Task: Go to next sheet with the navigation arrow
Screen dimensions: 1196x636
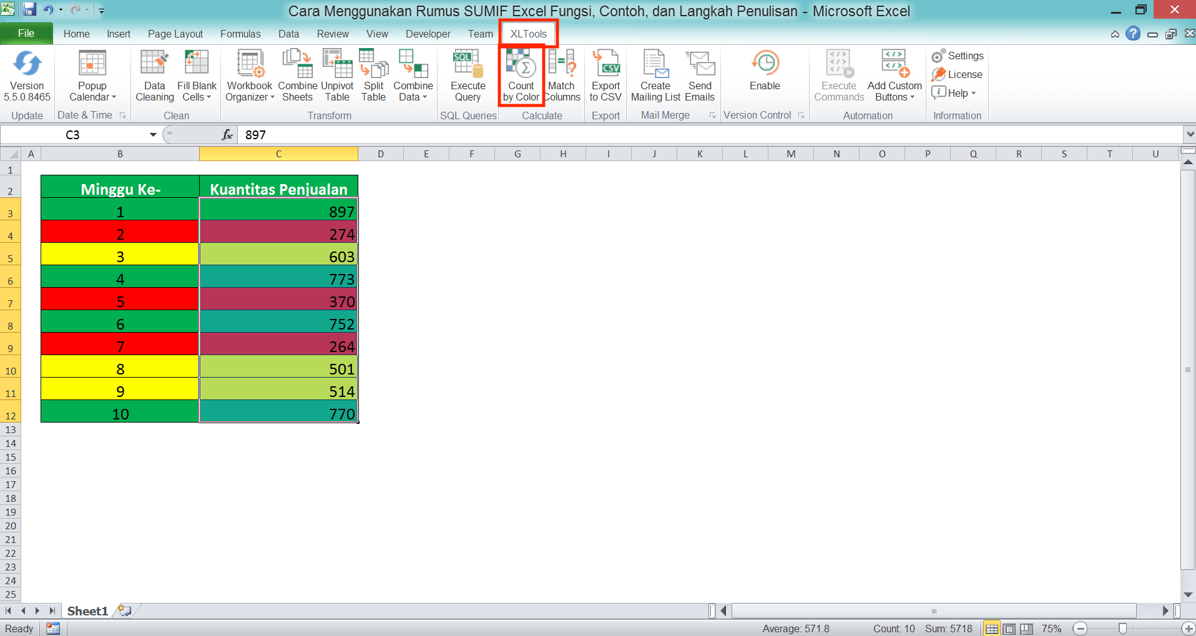Action: pos(38,611)
